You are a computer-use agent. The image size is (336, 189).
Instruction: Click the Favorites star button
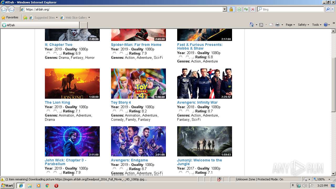coord(10,18)
